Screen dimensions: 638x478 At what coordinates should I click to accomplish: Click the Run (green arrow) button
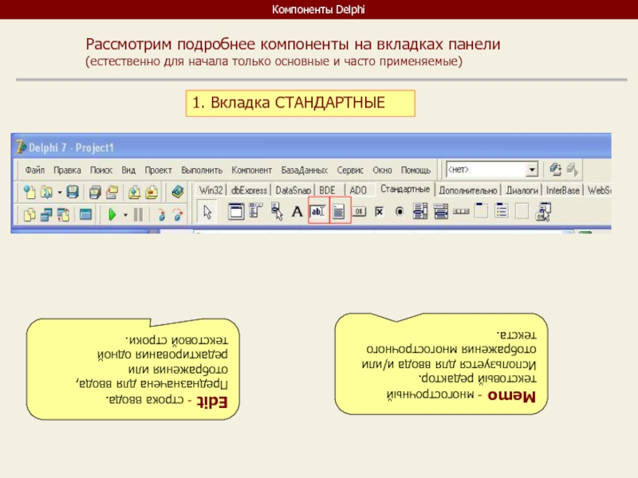click(x=112, y=214)
